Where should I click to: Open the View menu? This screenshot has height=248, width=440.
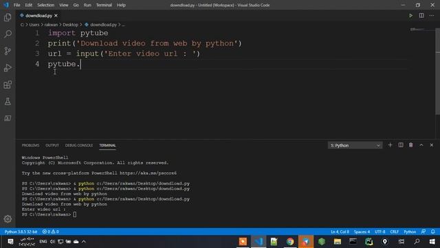point(64,5)
